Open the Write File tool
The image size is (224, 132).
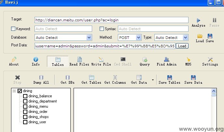tap(101, 61)
